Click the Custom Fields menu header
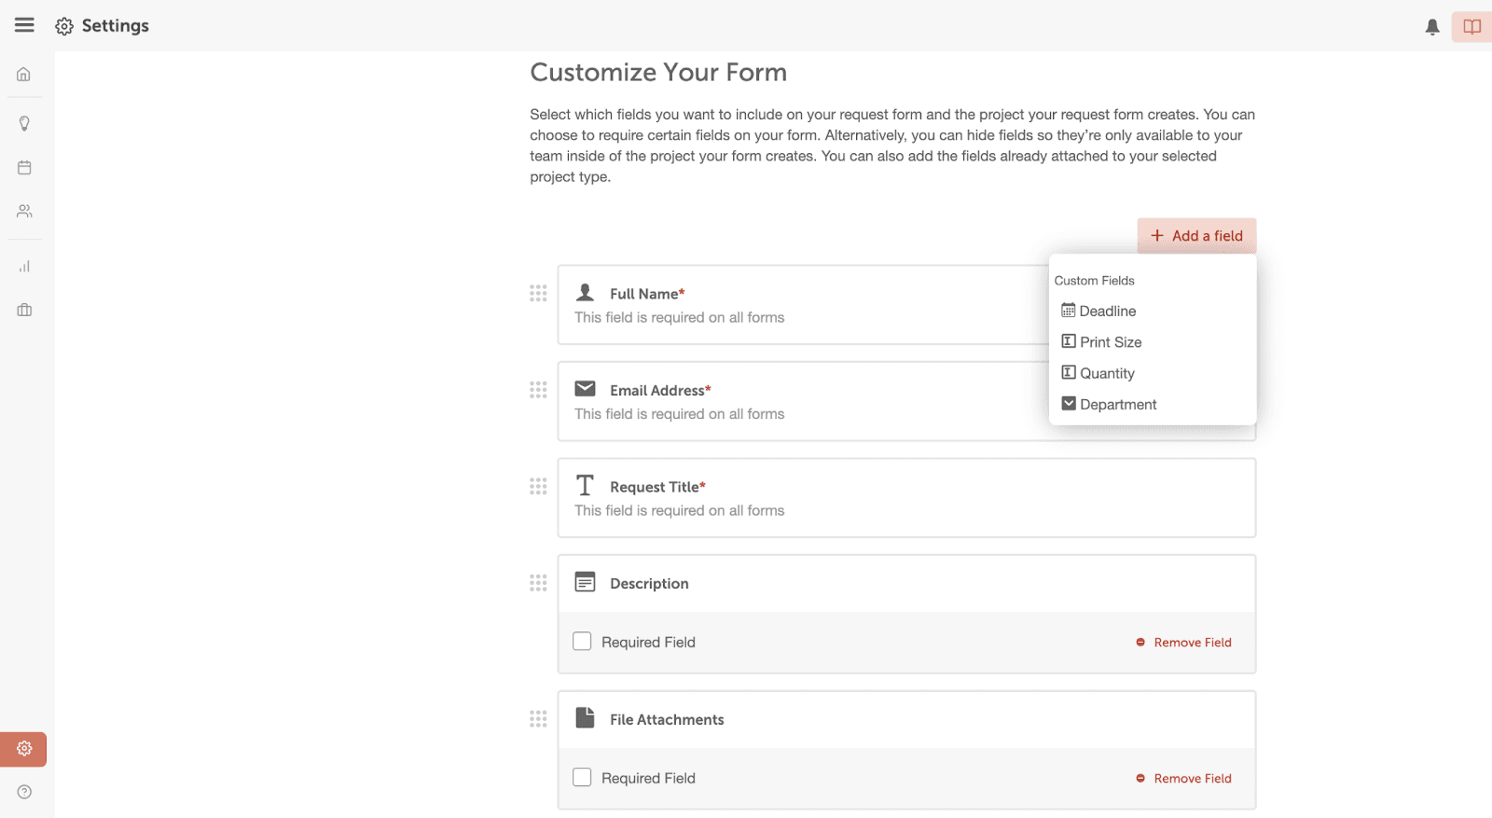The image size is (1492, 818). pos(1094,281)
